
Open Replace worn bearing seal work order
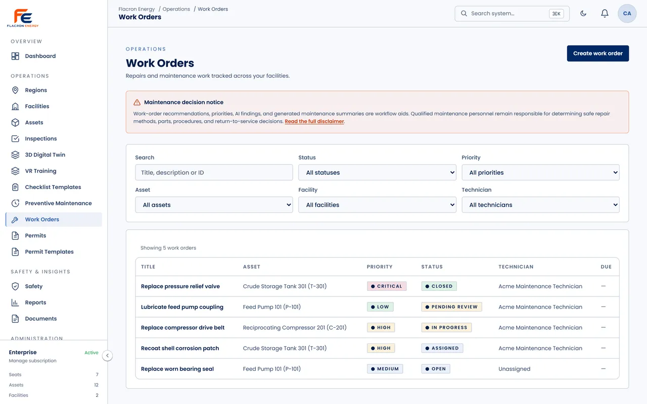[177, 369]
